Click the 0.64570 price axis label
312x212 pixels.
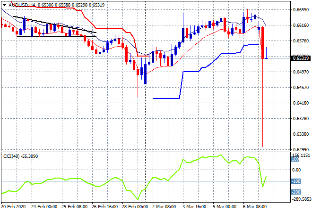301,87
